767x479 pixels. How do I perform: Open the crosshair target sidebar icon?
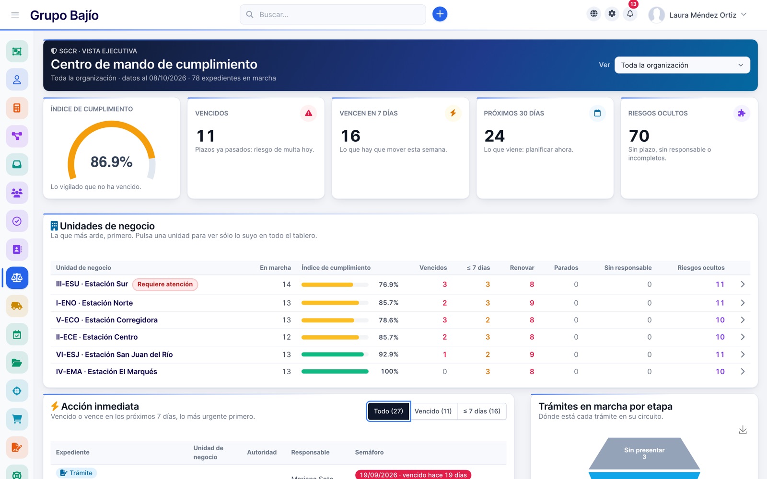click(x=17, y=391)
